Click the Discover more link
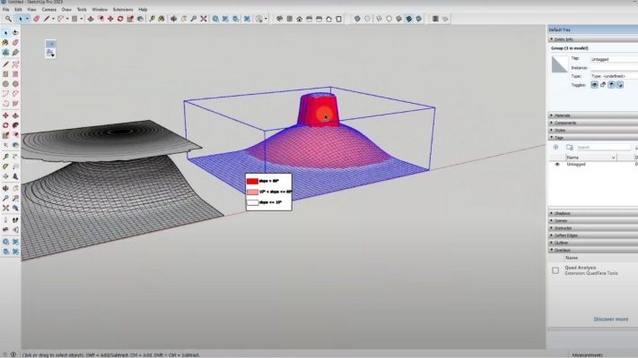638x358 pixels. pyautogui.click(x=610, y=319)
